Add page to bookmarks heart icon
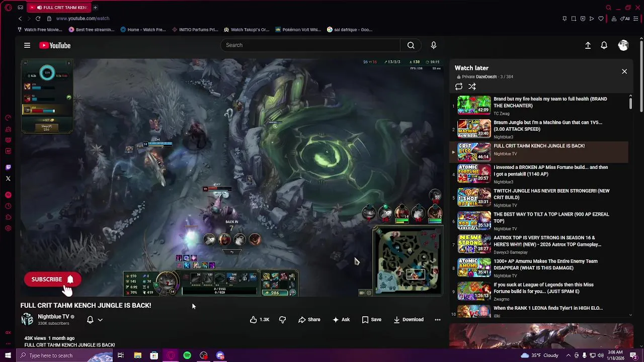The image size is (644, 362). (601, 19)
